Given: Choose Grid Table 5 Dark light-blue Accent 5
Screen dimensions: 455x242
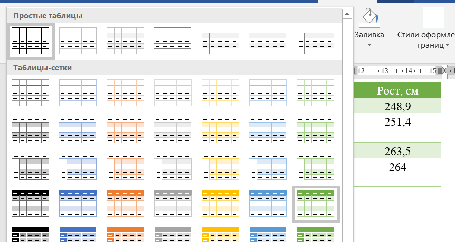Looking at the screenshot, I should [x=268, y=235].
